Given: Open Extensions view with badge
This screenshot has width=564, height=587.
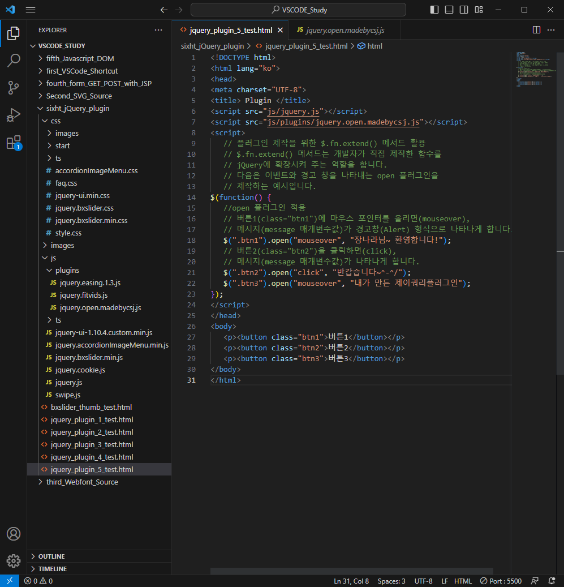Looking at the screenshot, I should [x=14, y=143].
